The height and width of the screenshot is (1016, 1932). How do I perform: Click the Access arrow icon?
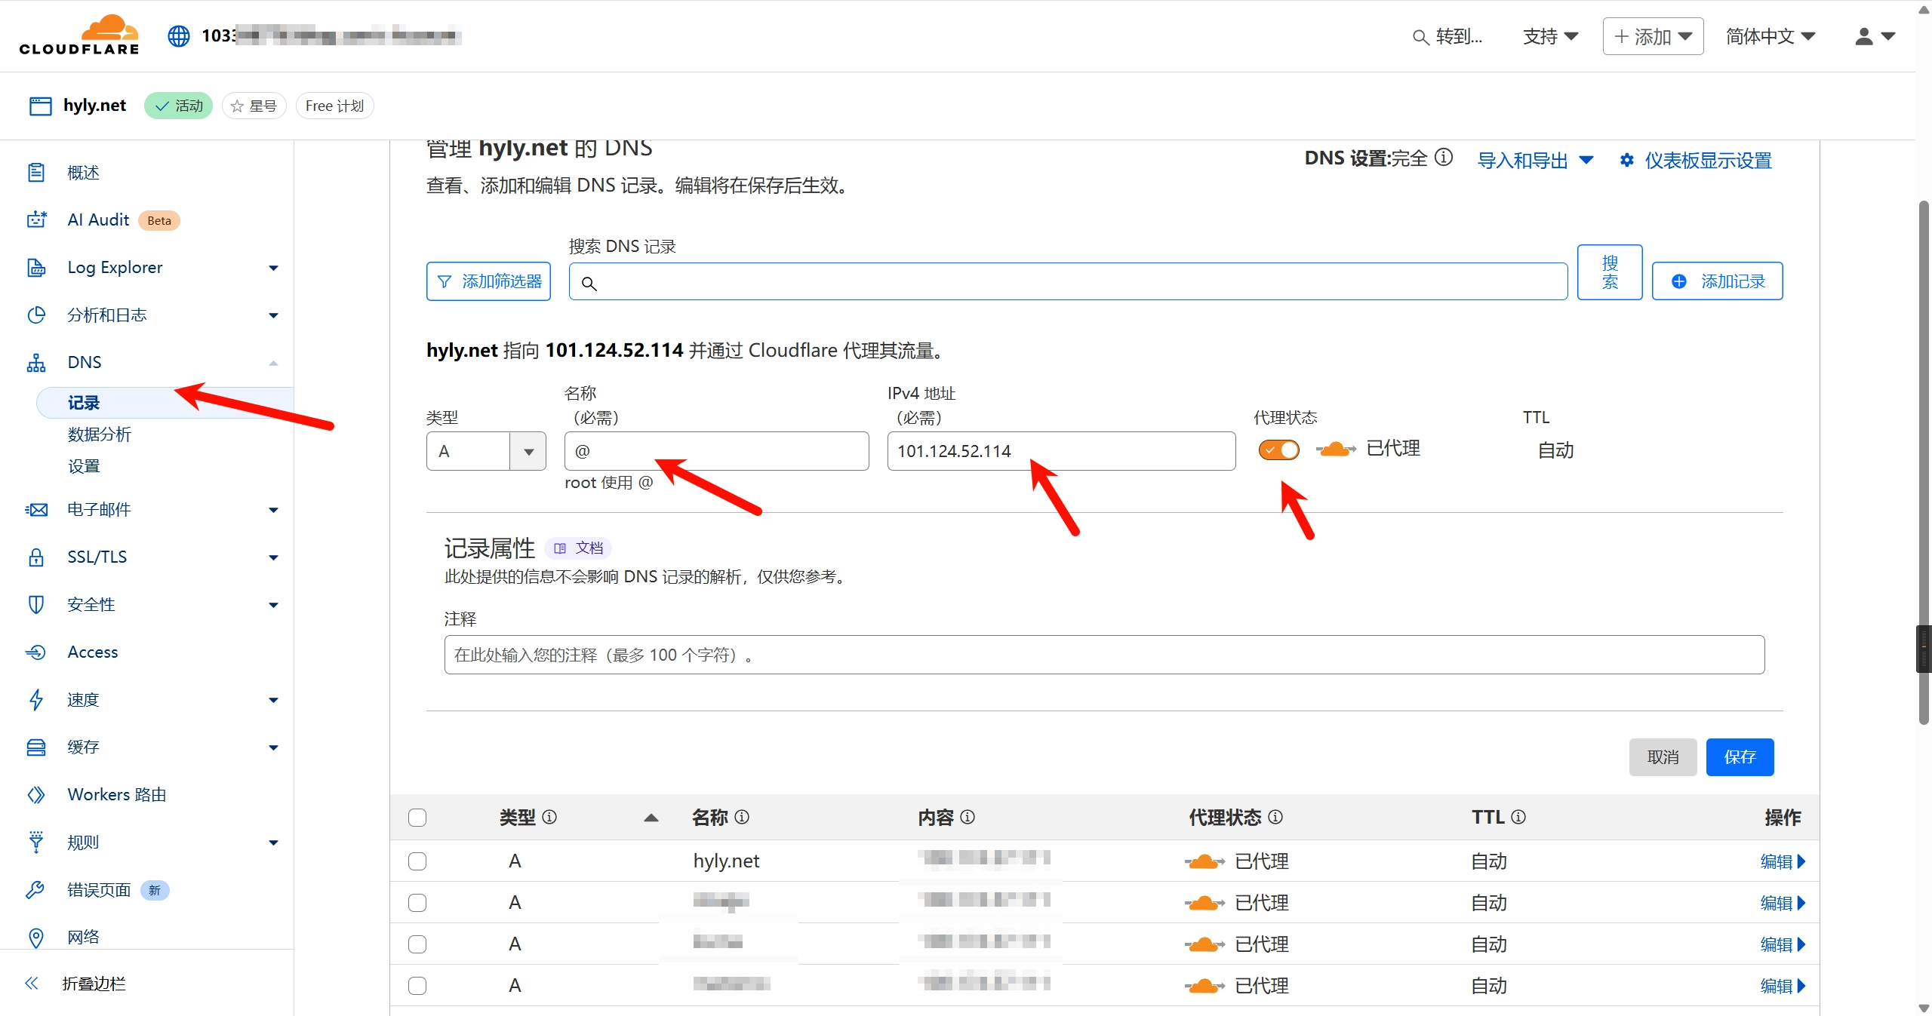click(36, 652)
